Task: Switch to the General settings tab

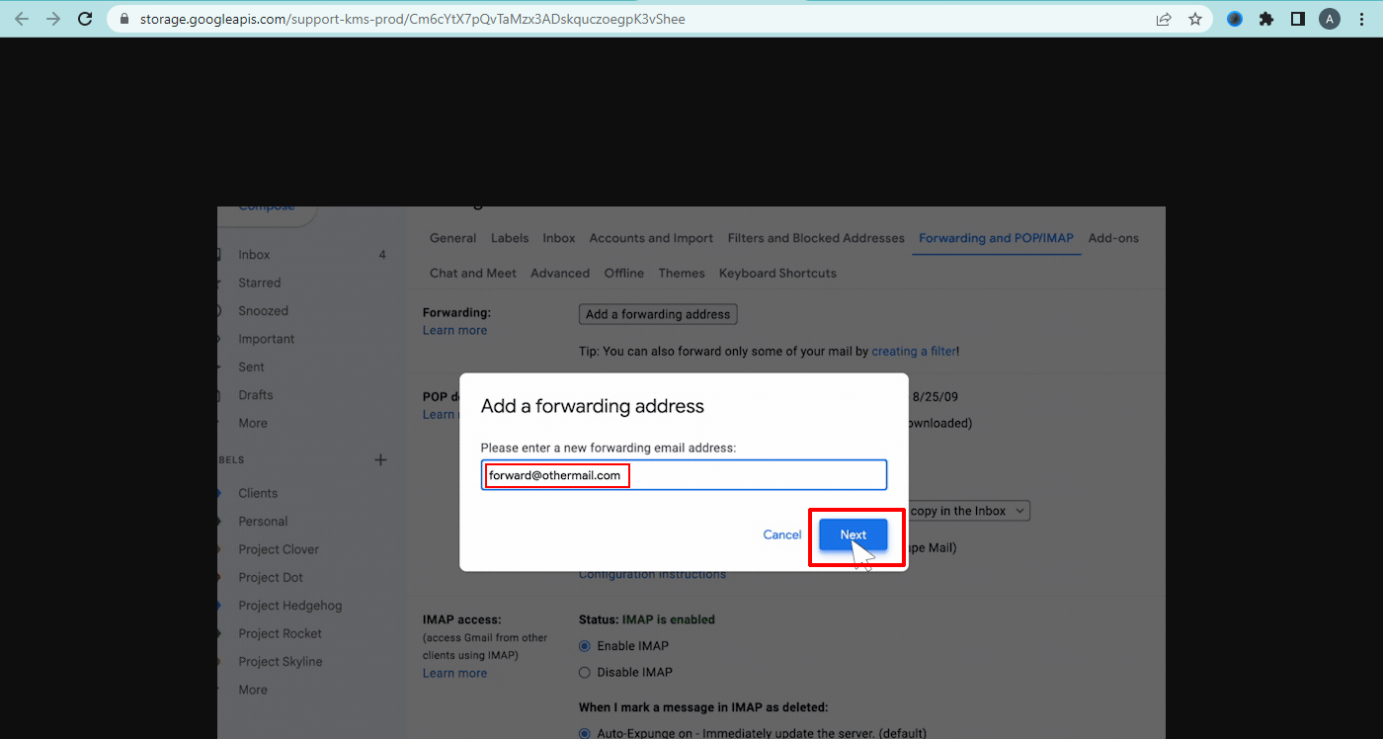Action: (x=452, y=237)
